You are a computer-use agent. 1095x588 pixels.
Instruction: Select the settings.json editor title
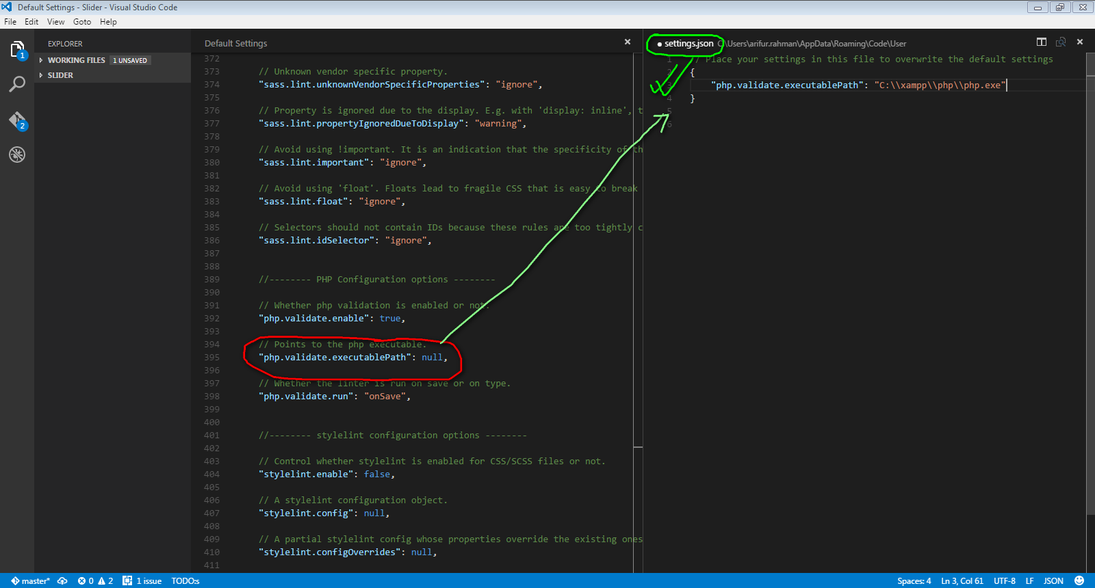(x=688, y=44)
